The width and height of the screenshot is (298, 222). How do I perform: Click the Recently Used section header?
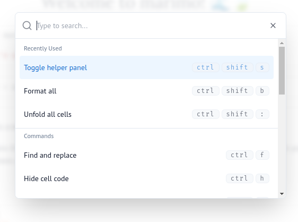(x=43, y=48)
